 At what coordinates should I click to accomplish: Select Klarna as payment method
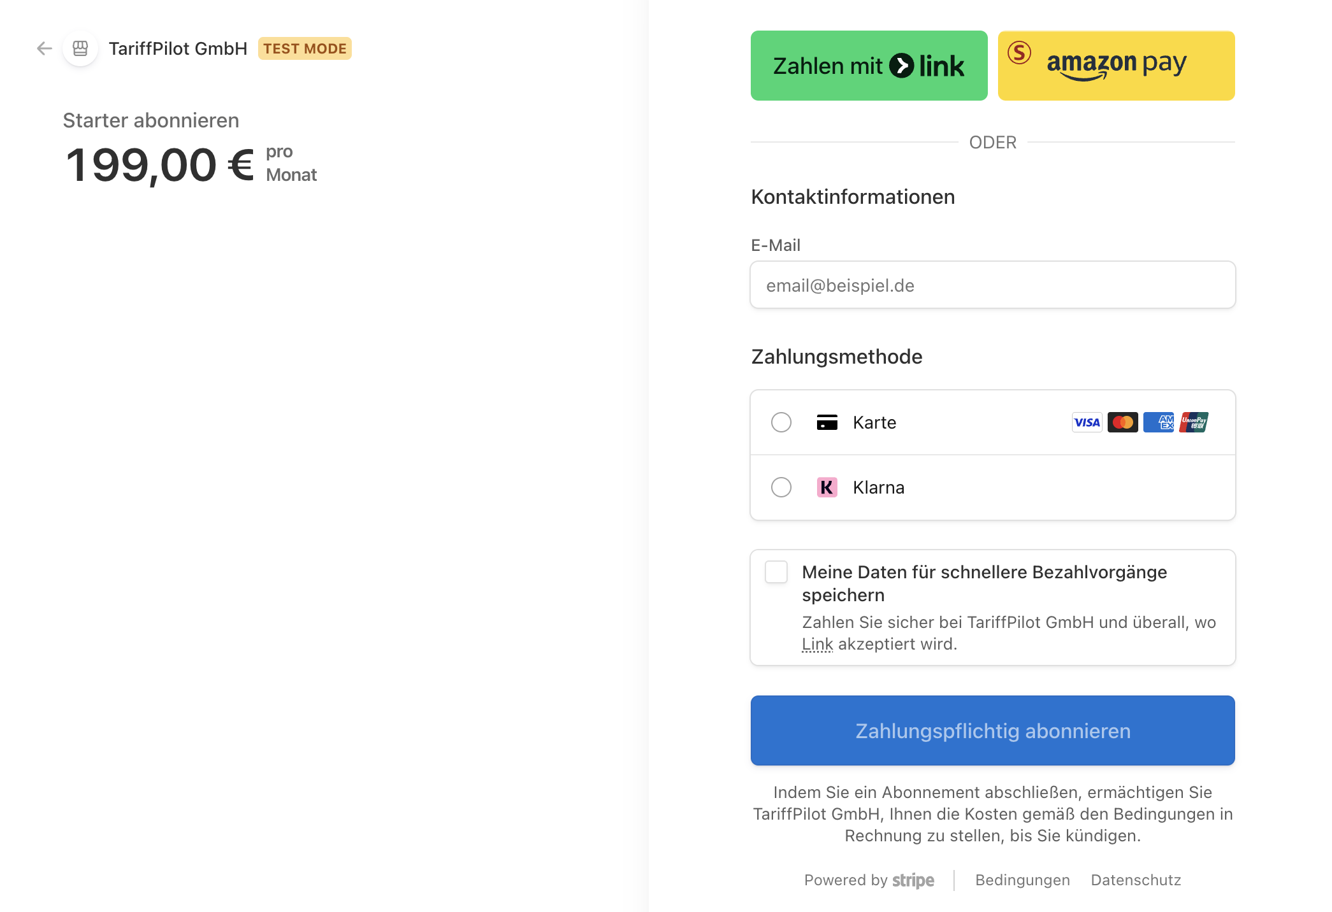point(781,487)
